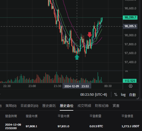Go to 財務紀錄 tab

pos(102,106)
